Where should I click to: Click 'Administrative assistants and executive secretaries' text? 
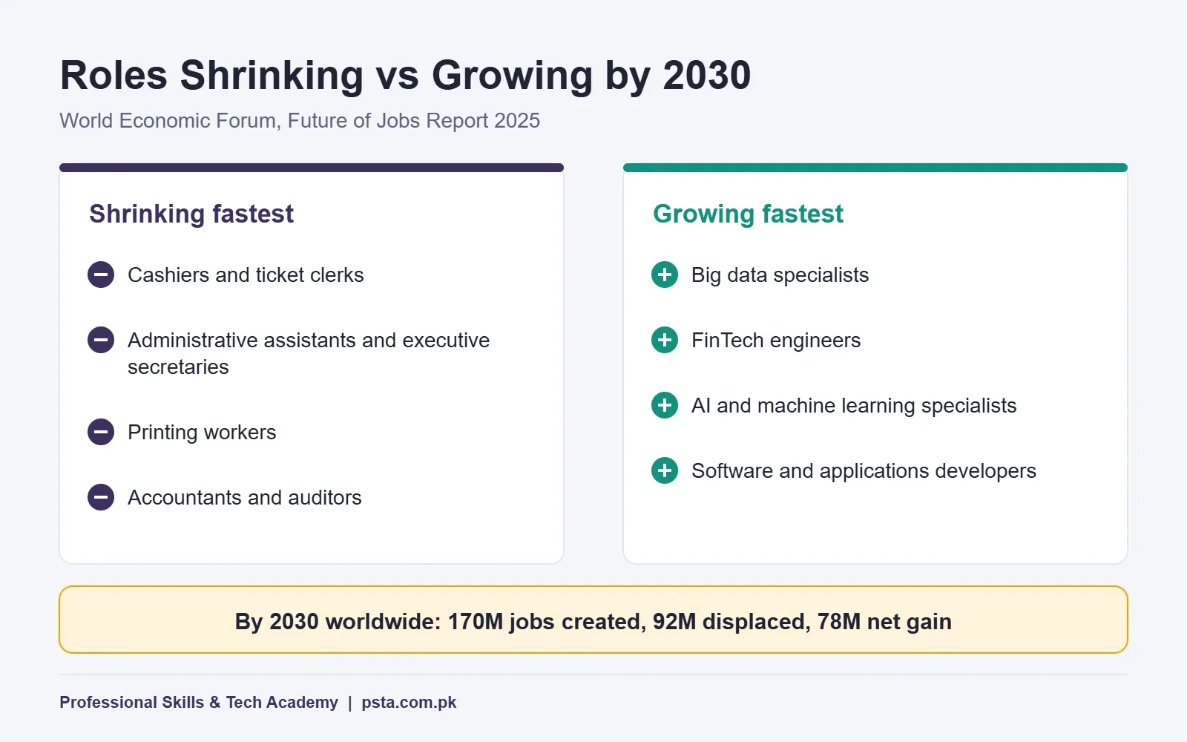click(309, 353)
